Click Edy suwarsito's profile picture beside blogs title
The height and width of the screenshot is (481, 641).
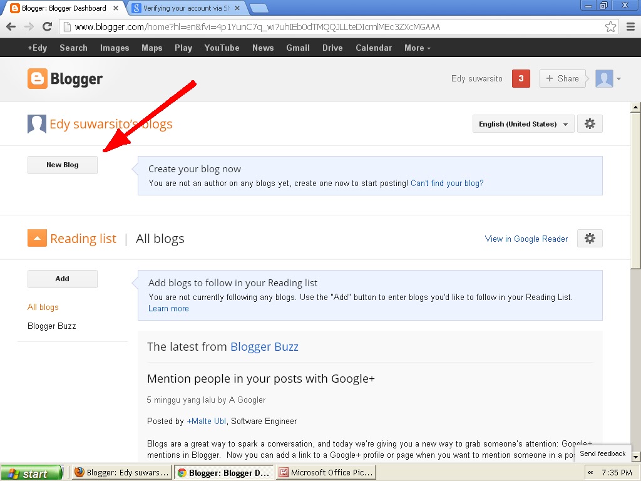pyautogui.click(x=37, y=124)
